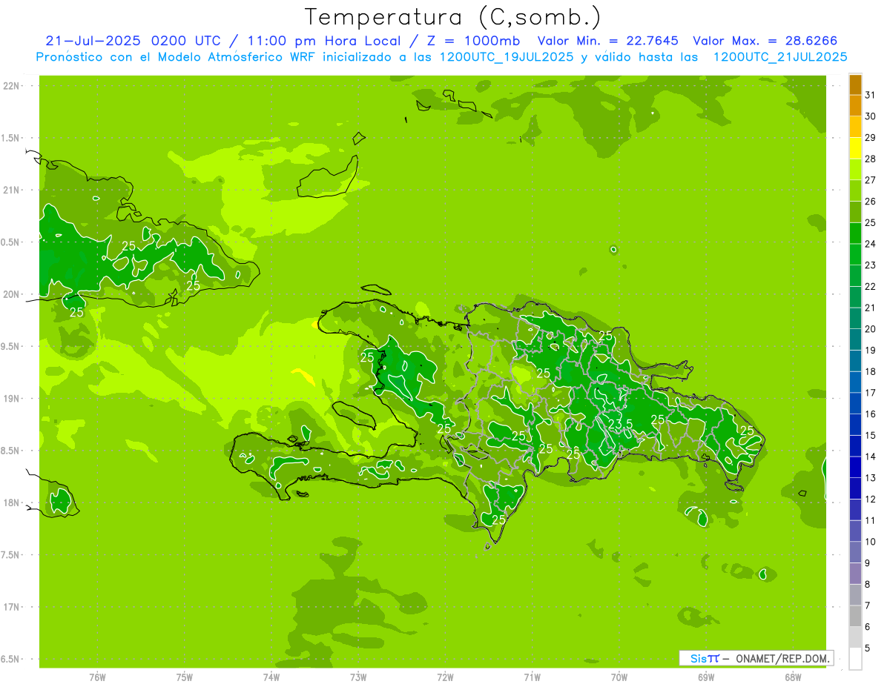Click the legend value 28
Screen dimensions: 890x687
871,159
